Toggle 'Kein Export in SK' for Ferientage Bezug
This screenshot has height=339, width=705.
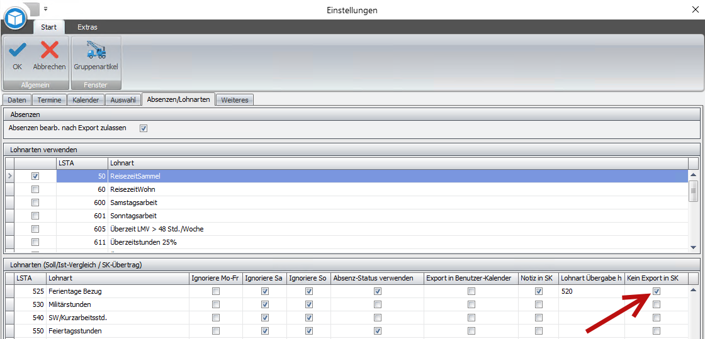coord(657,291)
